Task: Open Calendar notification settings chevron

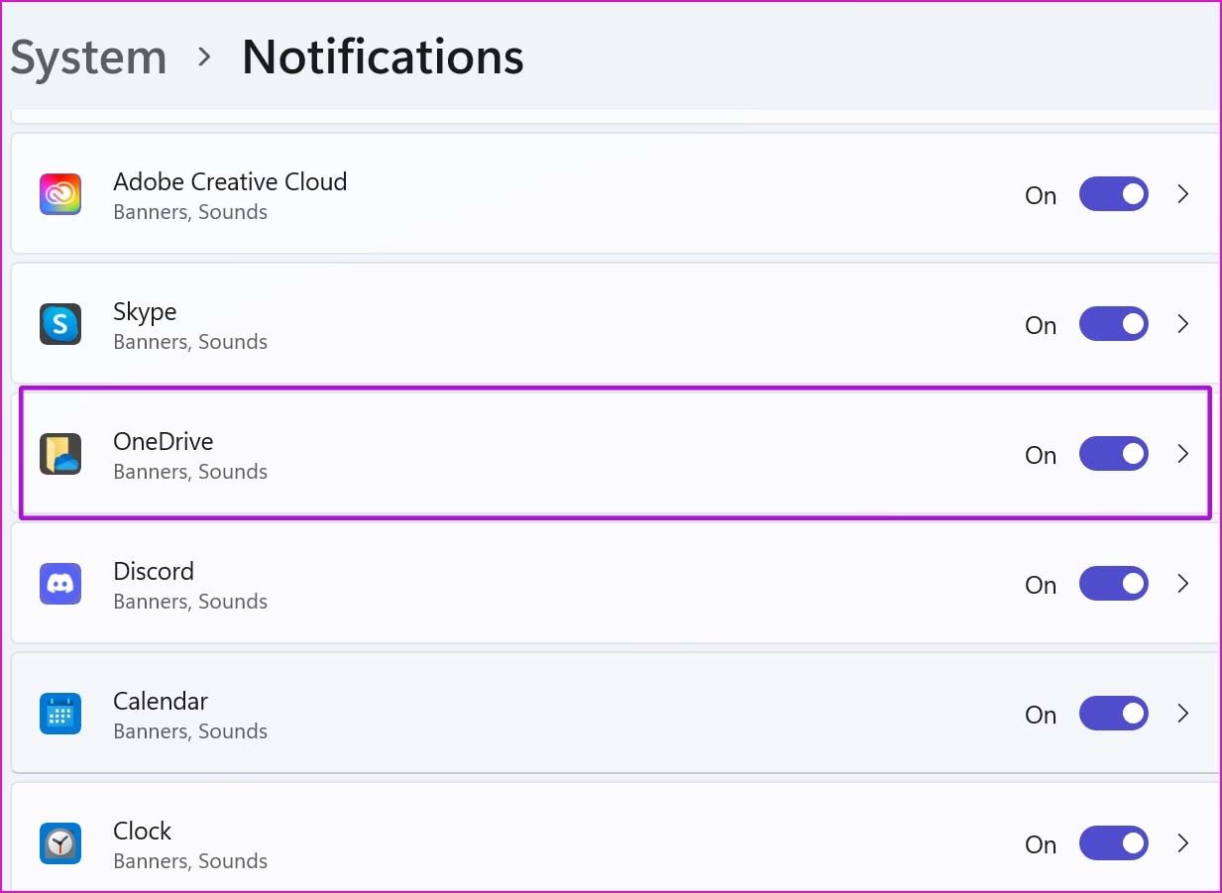Action: 1182,714
